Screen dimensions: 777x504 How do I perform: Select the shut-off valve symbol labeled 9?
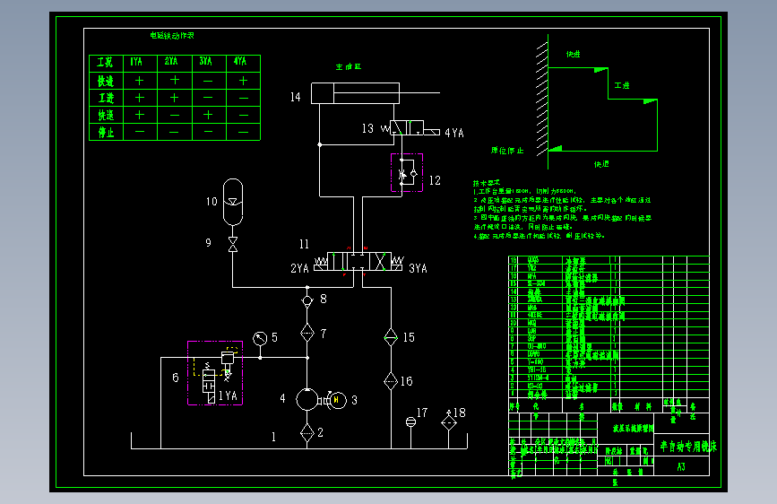pos(232,244)
